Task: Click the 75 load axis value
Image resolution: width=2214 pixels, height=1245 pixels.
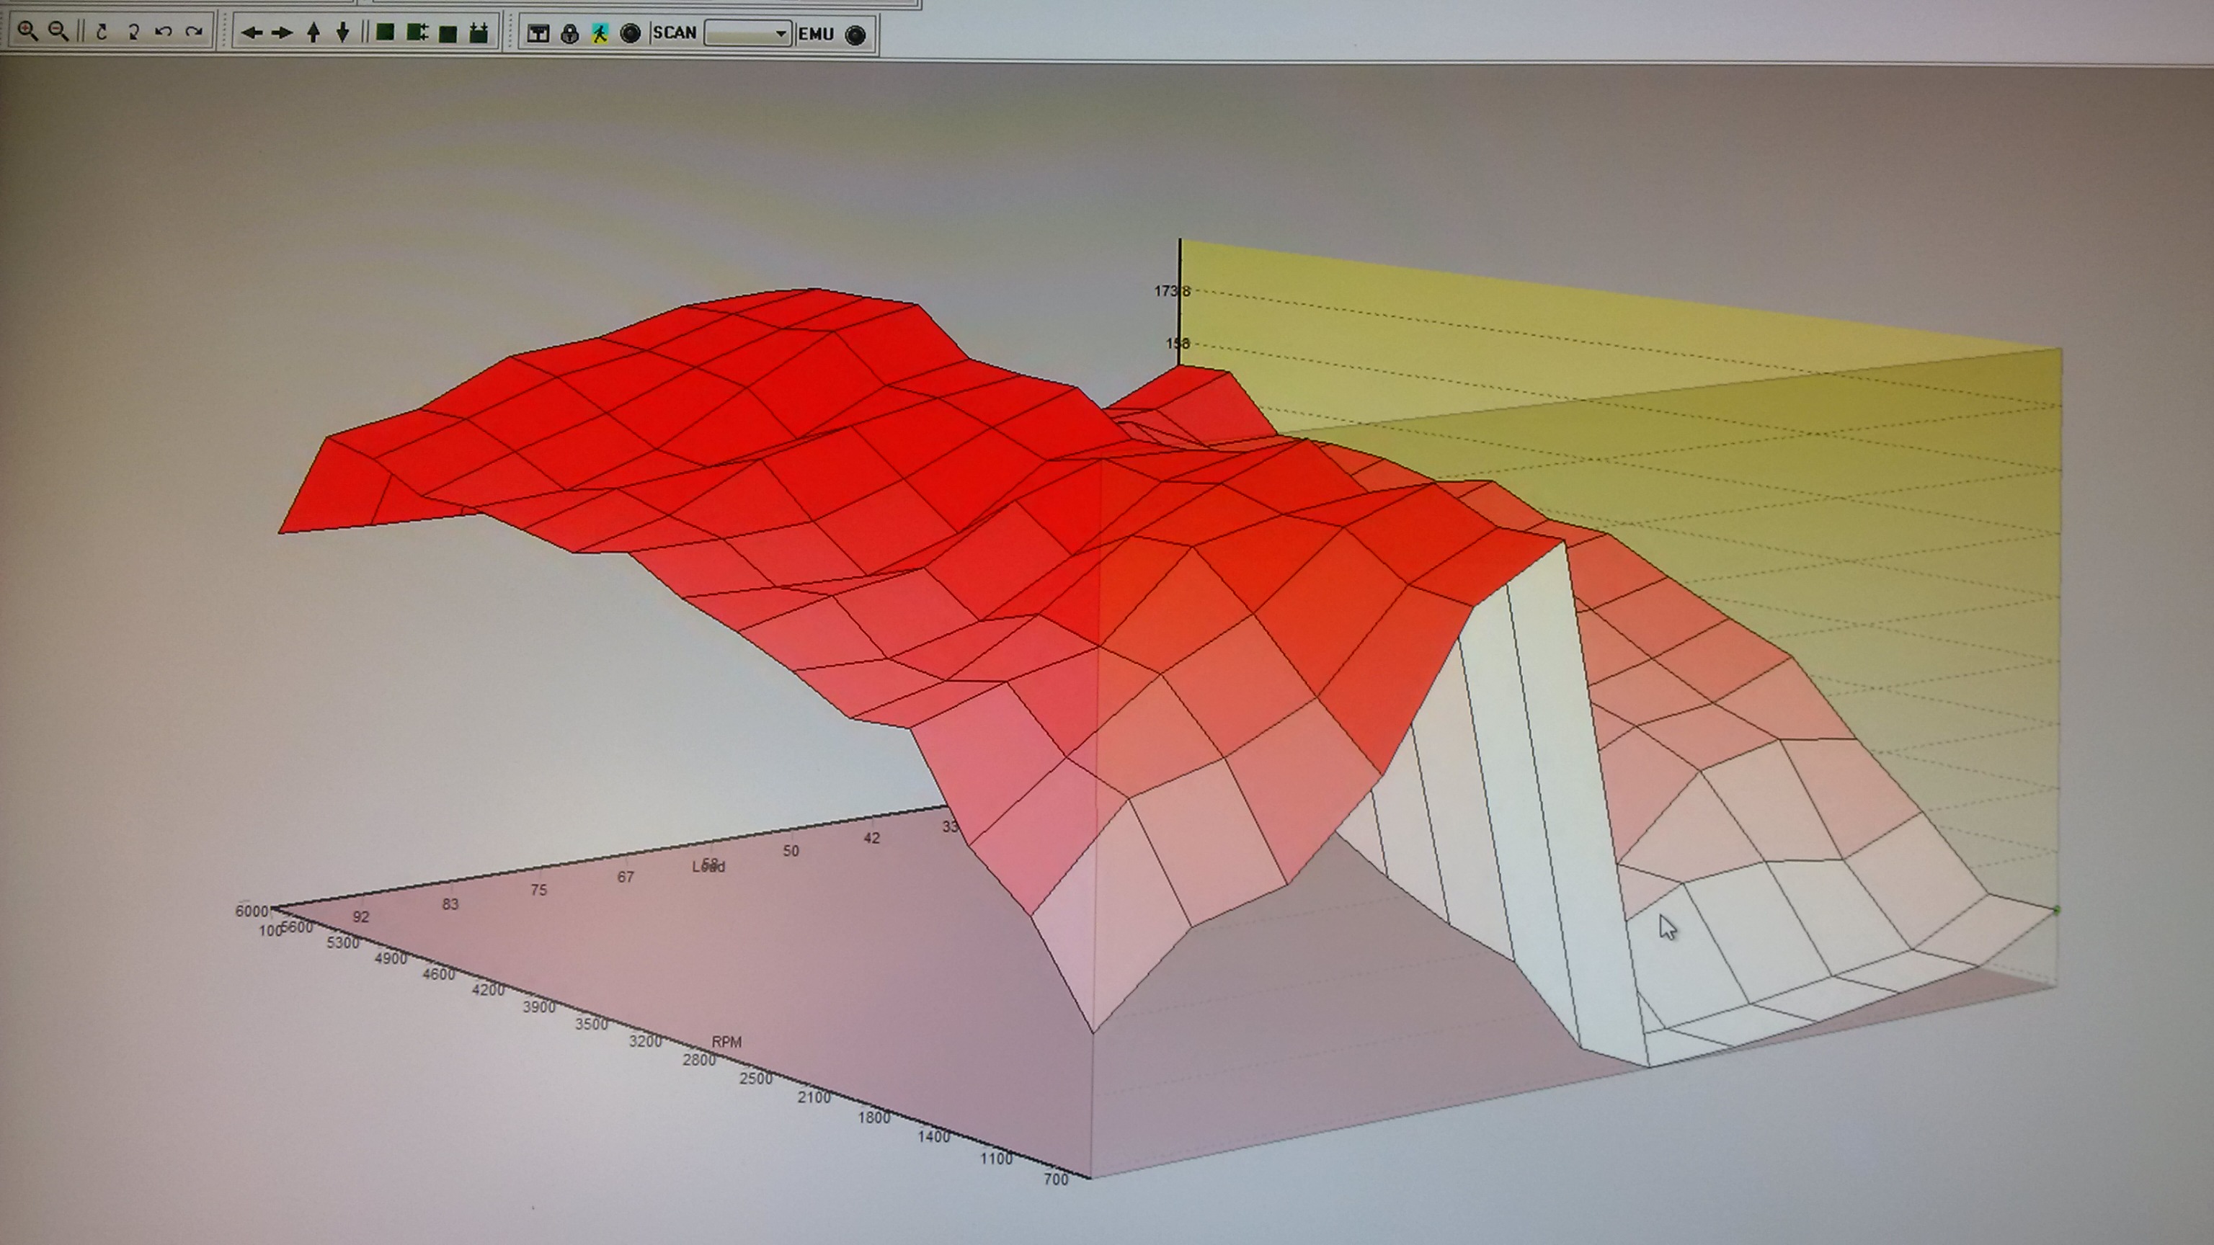Action: pyautogui.click(x=538, y=890)
